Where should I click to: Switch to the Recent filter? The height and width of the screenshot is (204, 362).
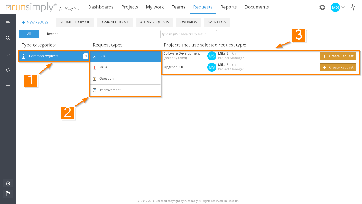[52, 34]
